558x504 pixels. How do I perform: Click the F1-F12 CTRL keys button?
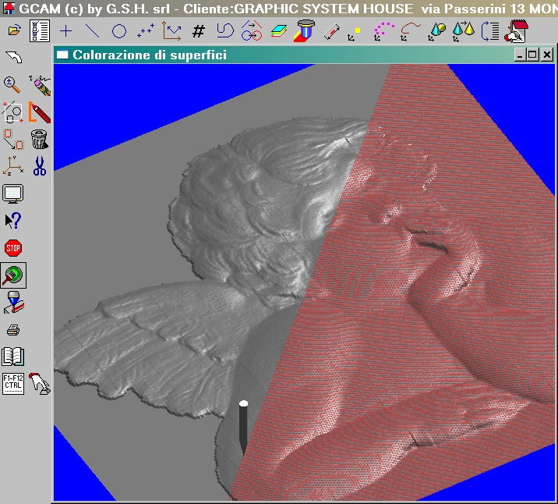13,384
